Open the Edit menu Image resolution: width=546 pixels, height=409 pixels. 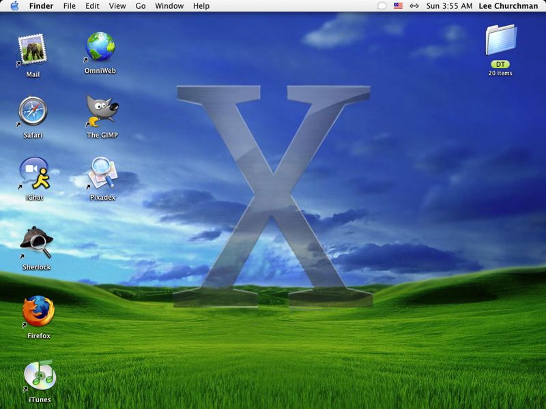point(92,6)
